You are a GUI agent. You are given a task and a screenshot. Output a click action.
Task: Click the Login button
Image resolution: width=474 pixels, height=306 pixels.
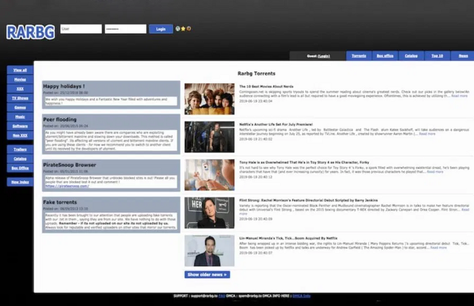pos(161,29)
